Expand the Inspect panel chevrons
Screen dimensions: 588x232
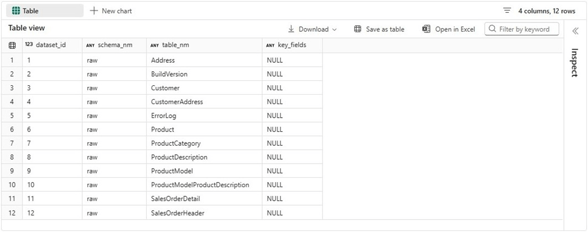[x=575, y=31]
